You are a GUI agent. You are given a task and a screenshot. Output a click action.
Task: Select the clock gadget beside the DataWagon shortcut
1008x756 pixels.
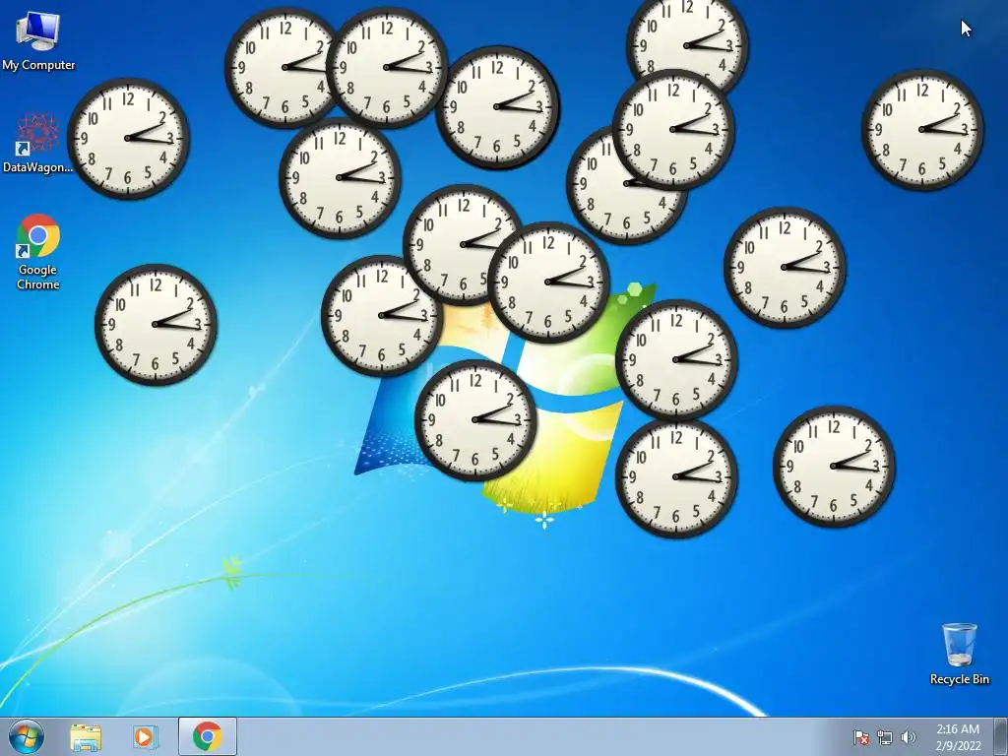coord(128,138)
